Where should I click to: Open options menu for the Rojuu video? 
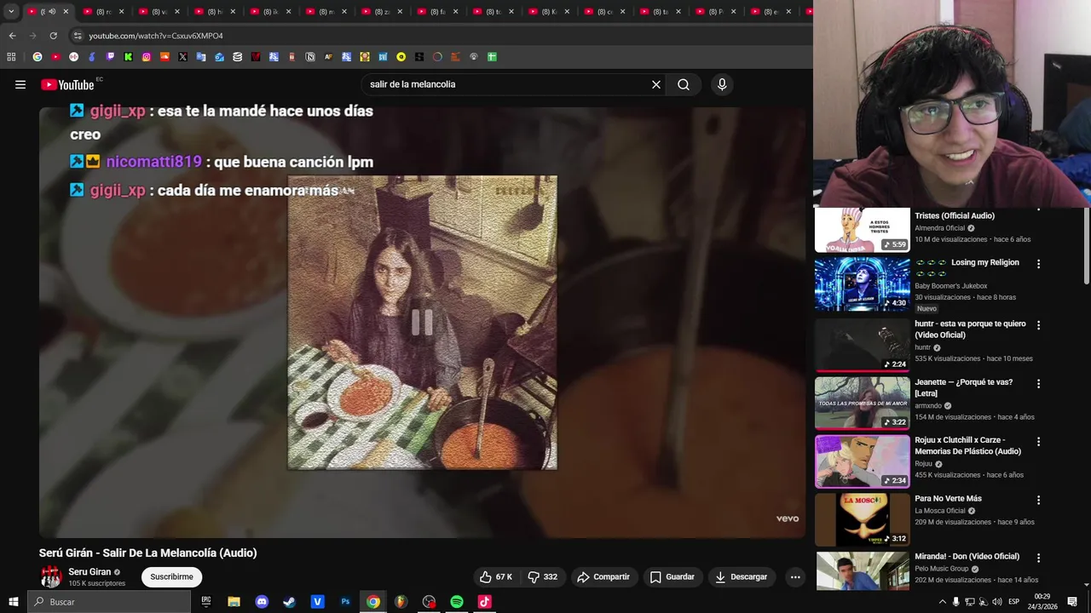[1038, 442]
